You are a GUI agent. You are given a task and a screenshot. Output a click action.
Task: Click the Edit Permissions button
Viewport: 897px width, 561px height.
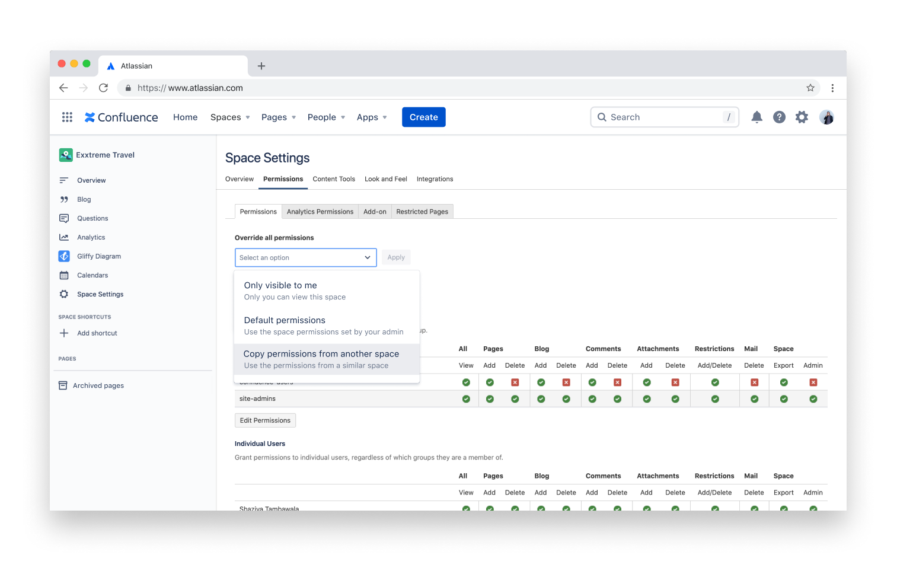click(x=265, y=420)
